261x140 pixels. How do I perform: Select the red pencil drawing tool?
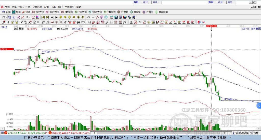pyautogui.click(x=4, y=22)
